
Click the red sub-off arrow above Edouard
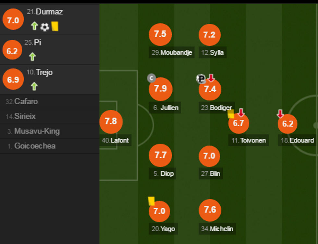pos(280,114)
